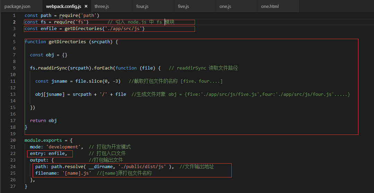This screenshot has height=193, width=374.
Task: Select the webpack.config.js tab
Action: tap(64, 6)
